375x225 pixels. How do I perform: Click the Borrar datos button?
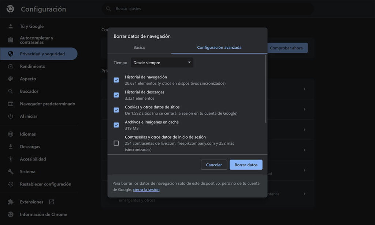point(246,165)
